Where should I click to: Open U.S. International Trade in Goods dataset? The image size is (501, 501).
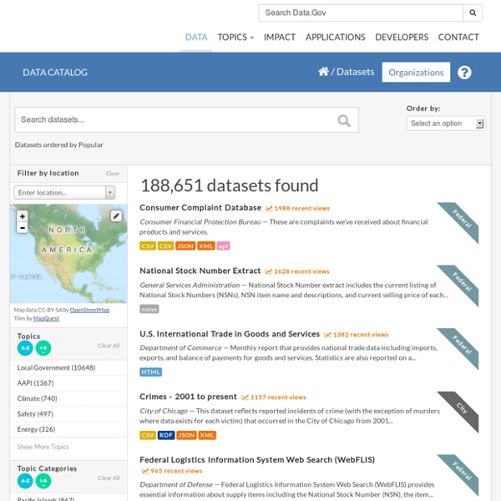[x=230, y=334]
